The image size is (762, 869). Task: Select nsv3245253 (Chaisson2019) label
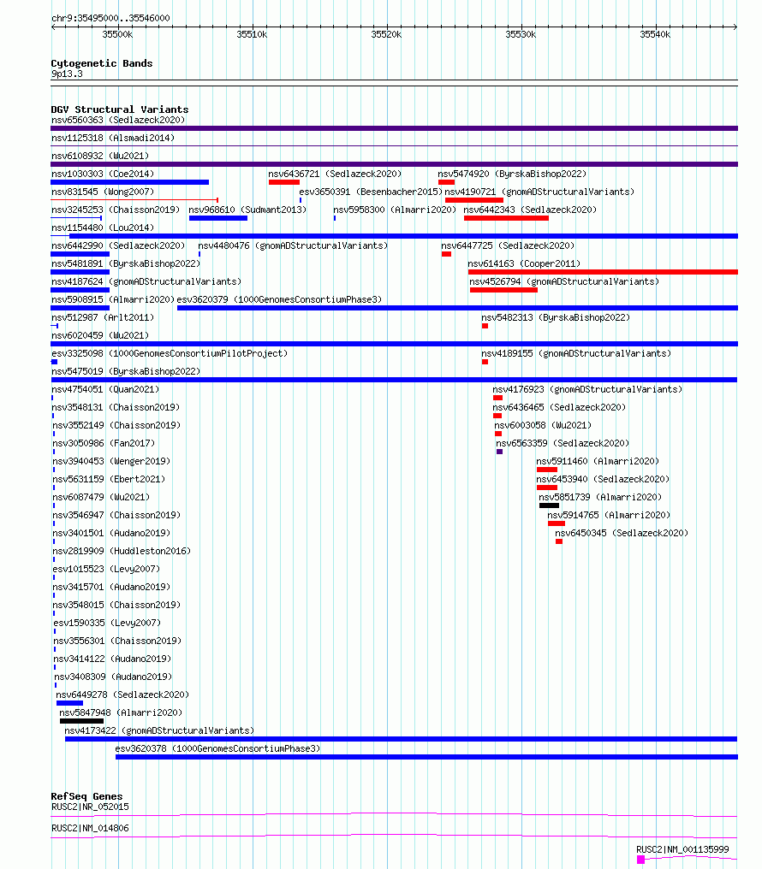coord(116,210)
